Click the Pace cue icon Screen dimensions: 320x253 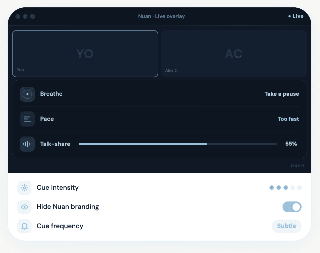pos(27,119)
